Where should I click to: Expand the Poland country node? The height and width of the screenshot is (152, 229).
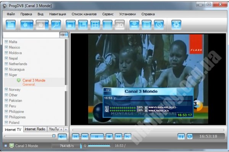(6, 122)
